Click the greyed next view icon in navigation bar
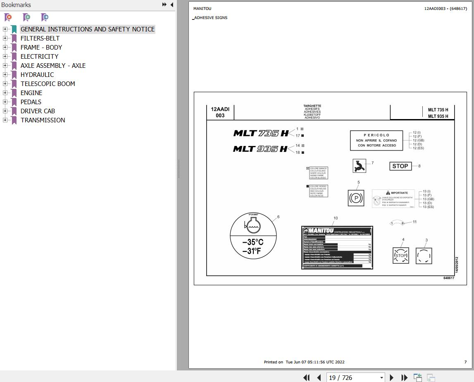 click(431, 377)
